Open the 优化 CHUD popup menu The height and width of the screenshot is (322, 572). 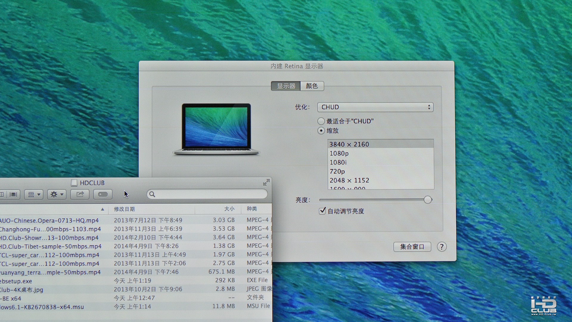tap(375, 107)
